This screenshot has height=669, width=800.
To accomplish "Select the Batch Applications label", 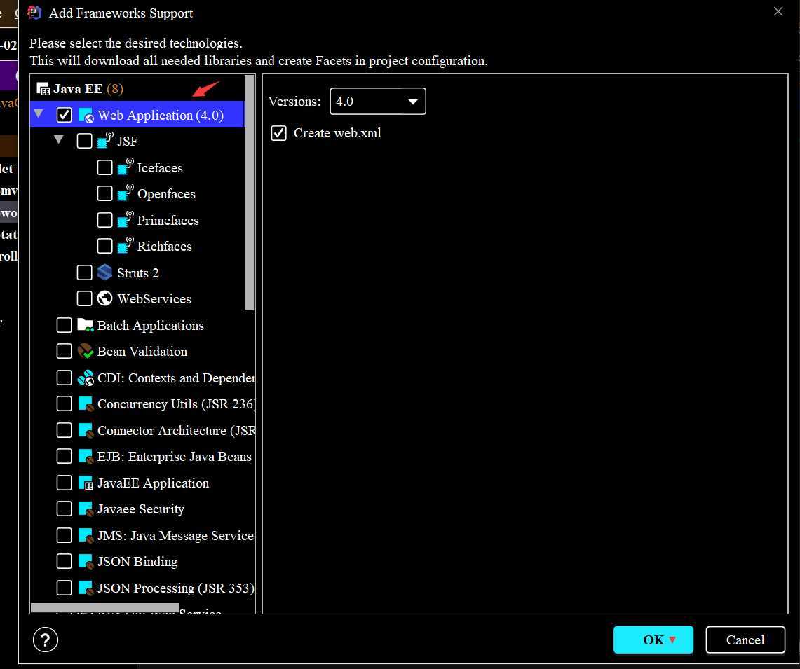I will 151,325.
